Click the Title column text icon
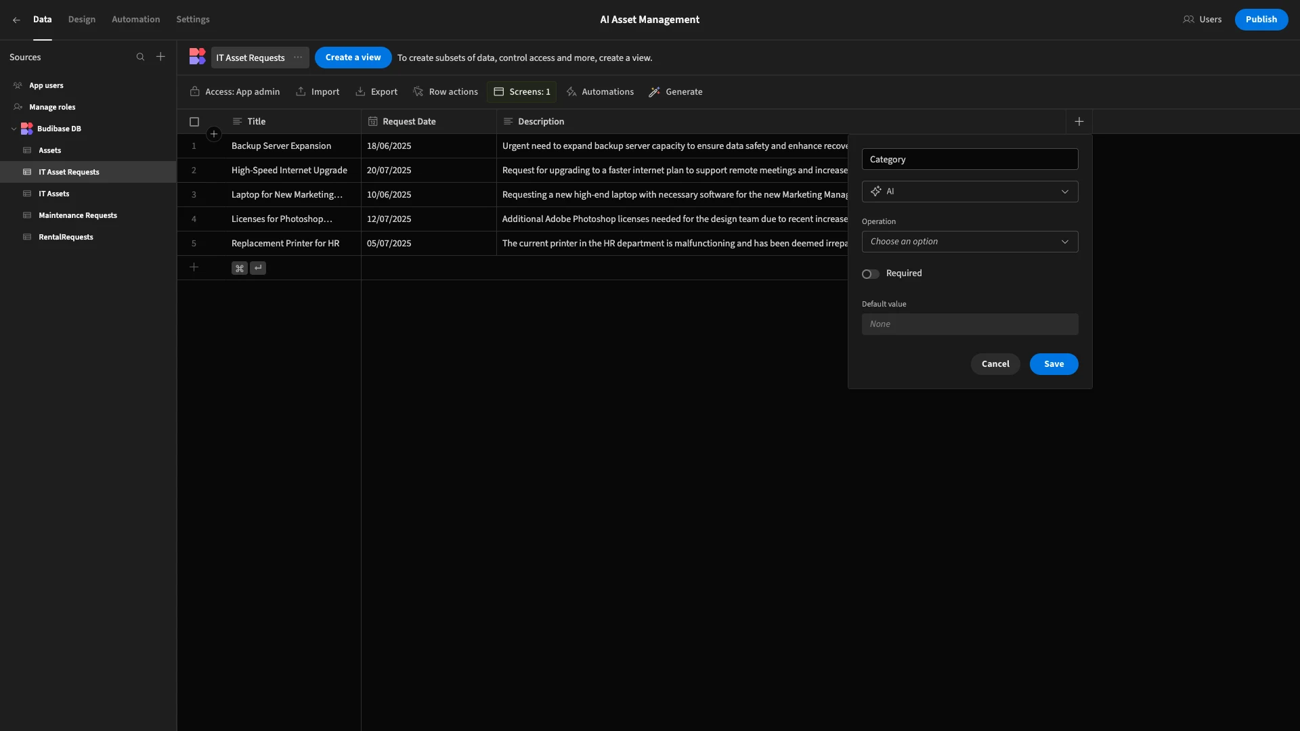The image size is (1300, 731). click(237, 122)
